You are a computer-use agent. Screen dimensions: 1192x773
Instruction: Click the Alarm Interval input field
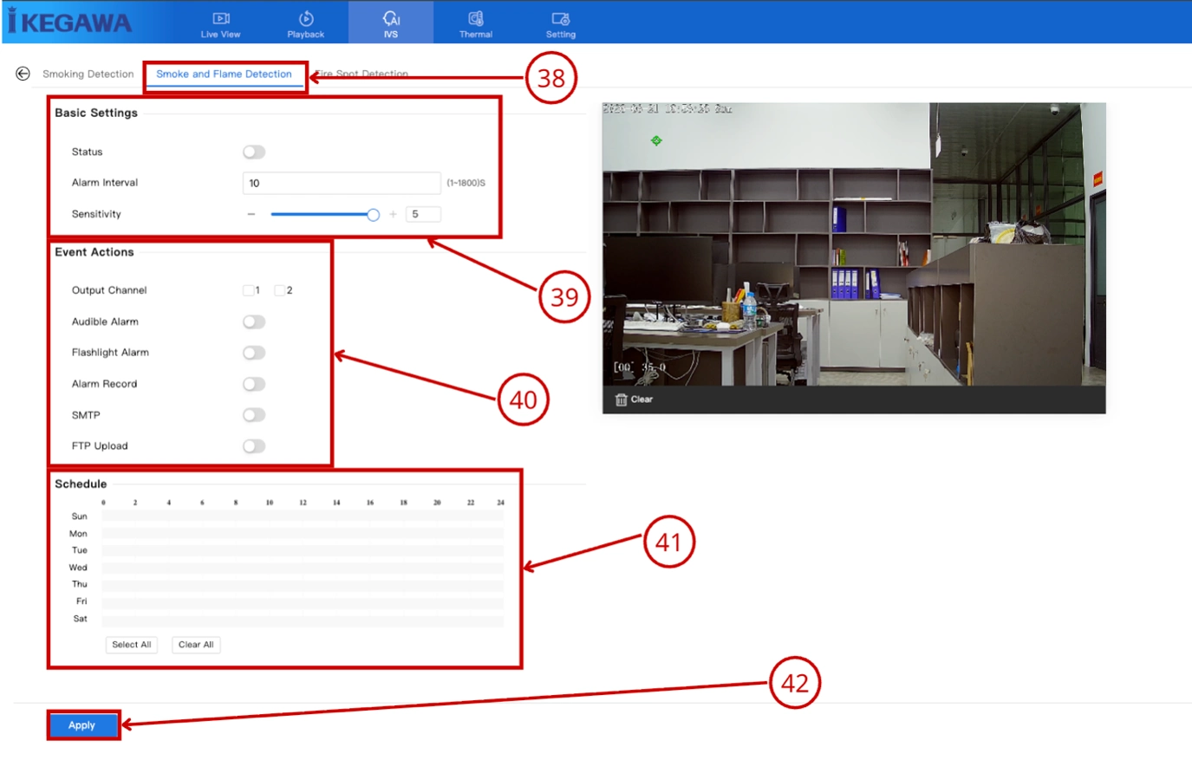point(342,183)
